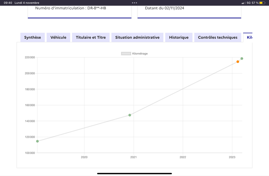Image resolution: width=269 pixels, height=176 pixels.
Task: Toggle the Kilométrage legend swatch
Action: click(126, 54)
